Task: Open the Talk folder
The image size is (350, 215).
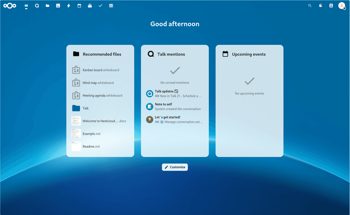Action: 100,108
